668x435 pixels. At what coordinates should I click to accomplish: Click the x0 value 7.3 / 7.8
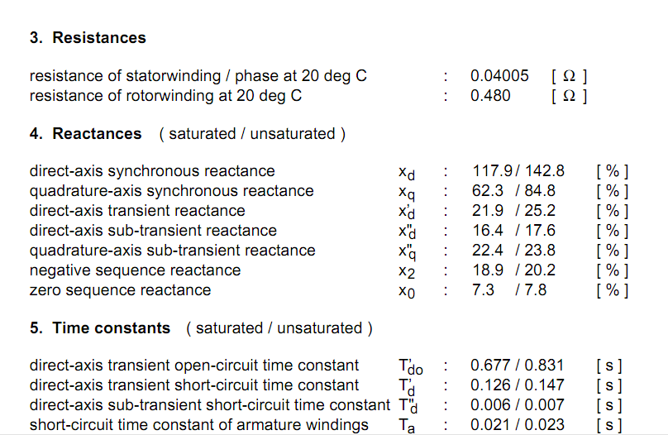[509, 290]
